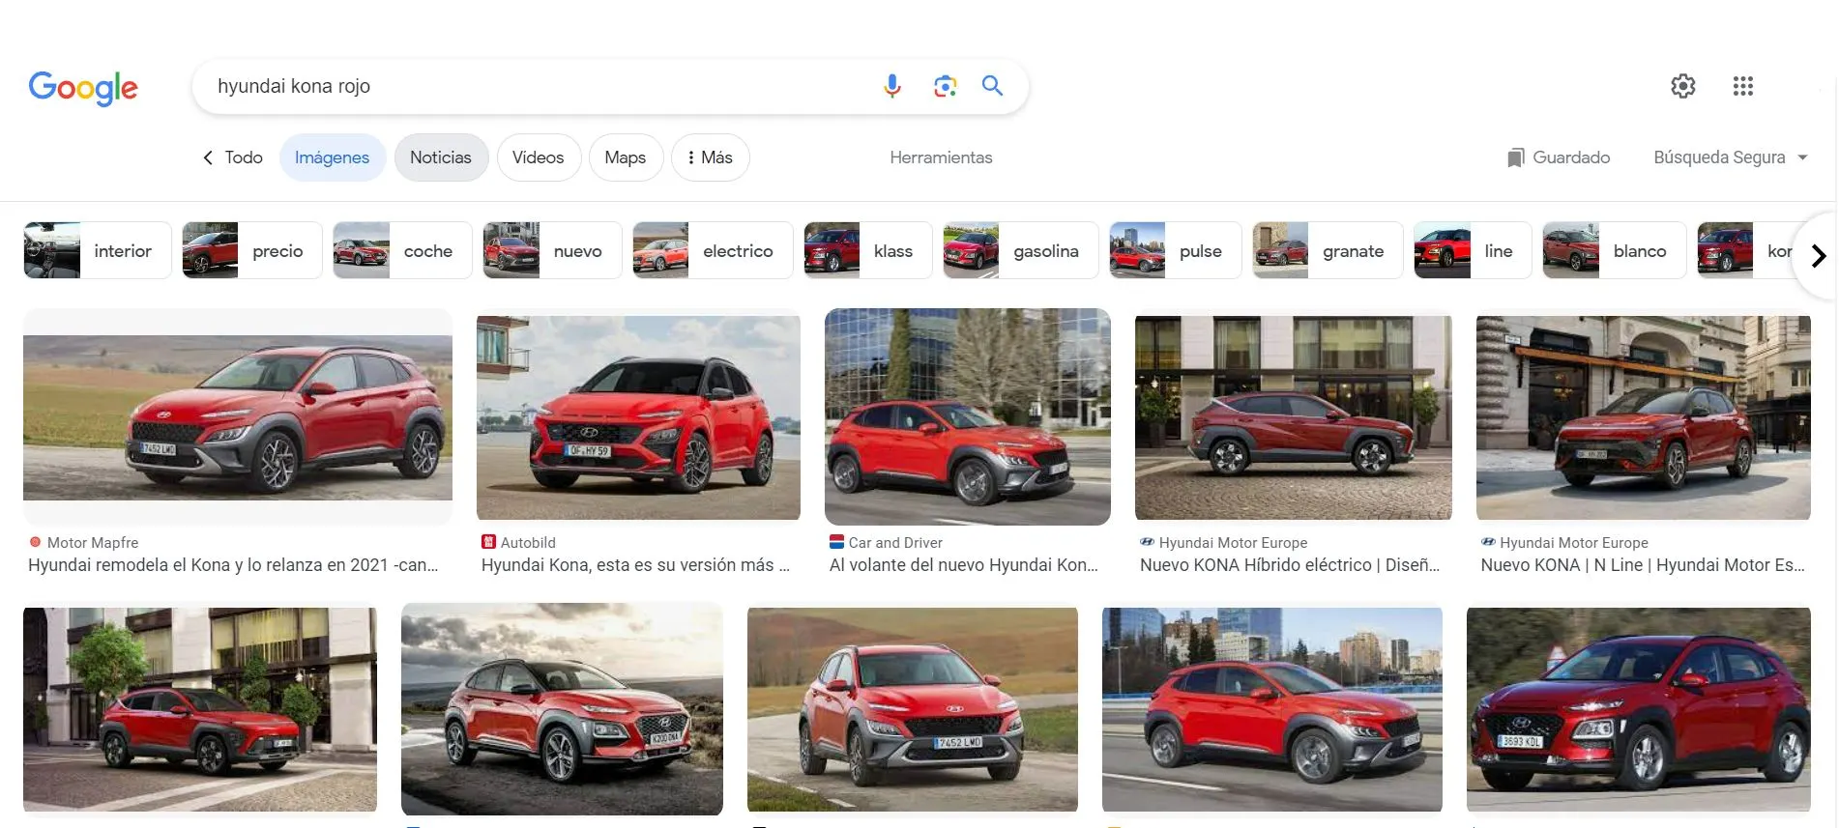Go back to Todo results
This screenshot has width=1839, height=828.
click(x=233, y=157)
